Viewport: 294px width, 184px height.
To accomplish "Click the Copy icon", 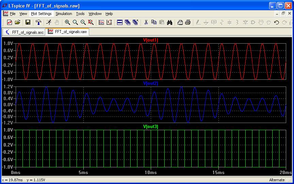I will click(154, 22).
